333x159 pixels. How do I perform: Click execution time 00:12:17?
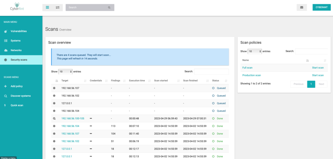click(x=134, y=149)
